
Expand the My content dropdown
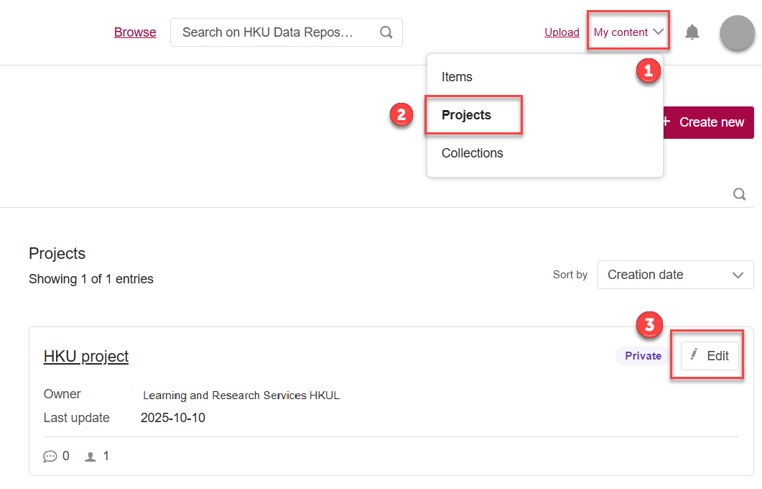(628, 32)
